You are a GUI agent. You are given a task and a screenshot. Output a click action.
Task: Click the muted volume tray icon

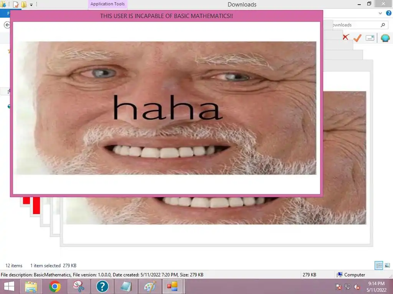click(x=357, y=287)
